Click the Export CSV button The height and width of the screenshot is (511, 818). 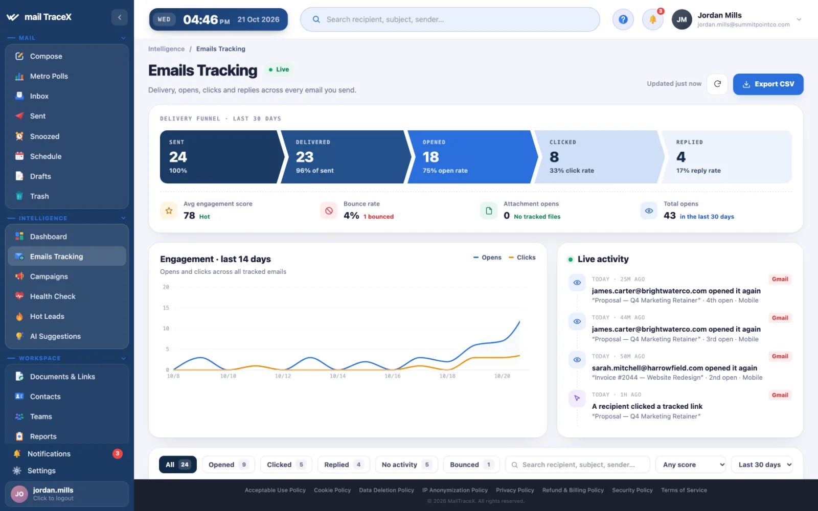[x=768, y=84]
